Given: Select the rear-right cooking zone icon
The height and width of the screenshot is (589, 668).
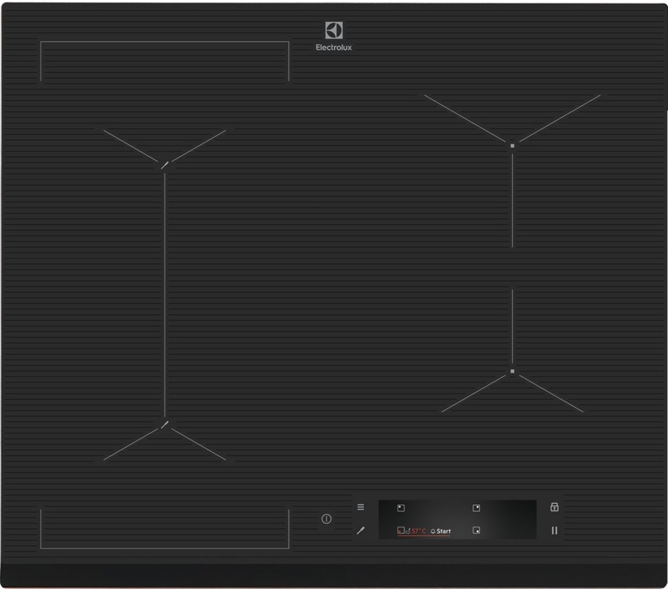Looking at the screenshot, I should point(476,508).
